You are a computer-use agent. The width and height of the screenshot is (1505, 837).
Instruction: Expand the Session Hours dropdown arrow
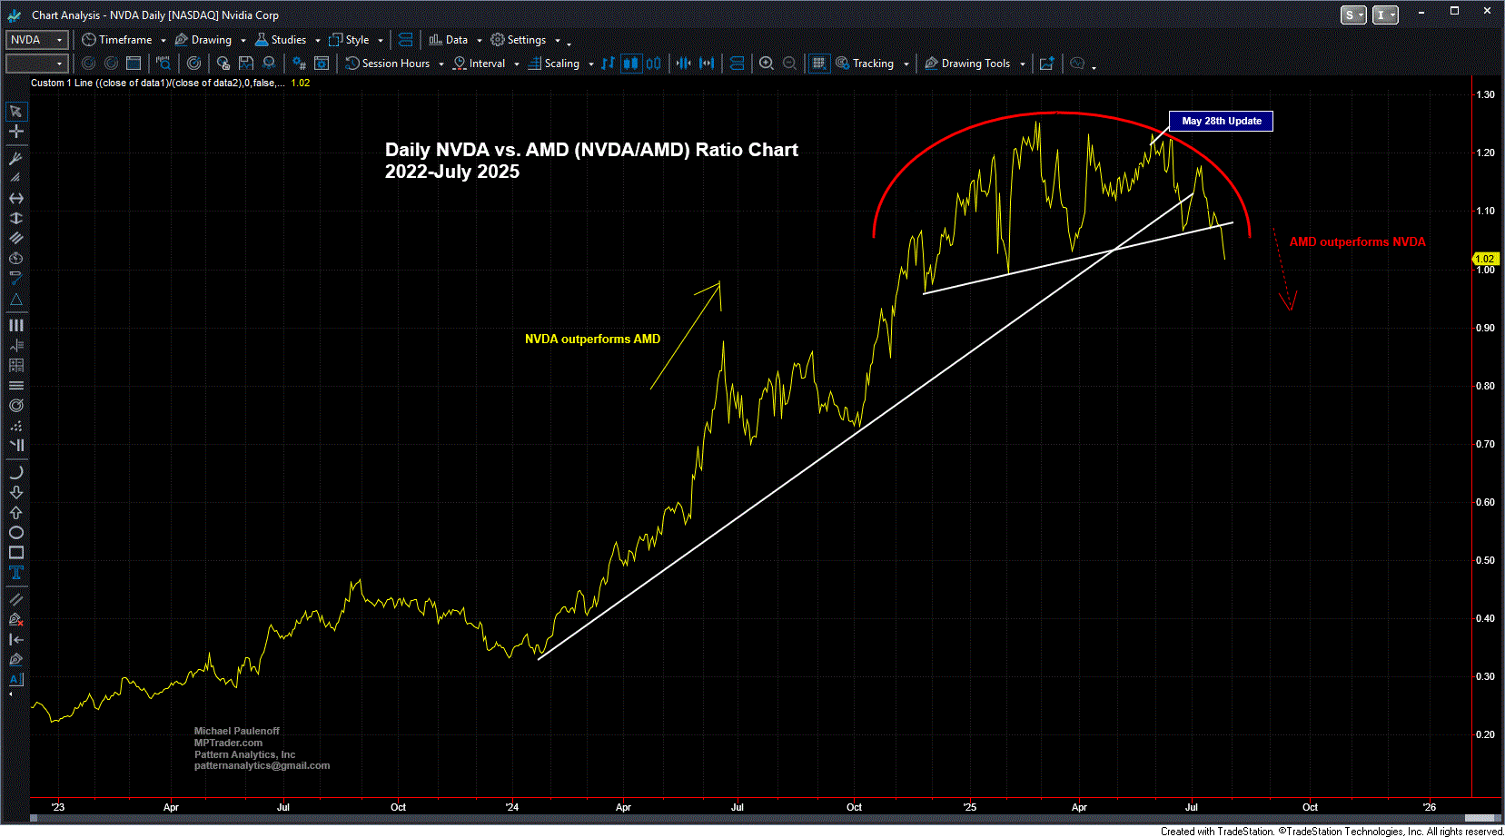pyautogui.click(x=441, y=64)
